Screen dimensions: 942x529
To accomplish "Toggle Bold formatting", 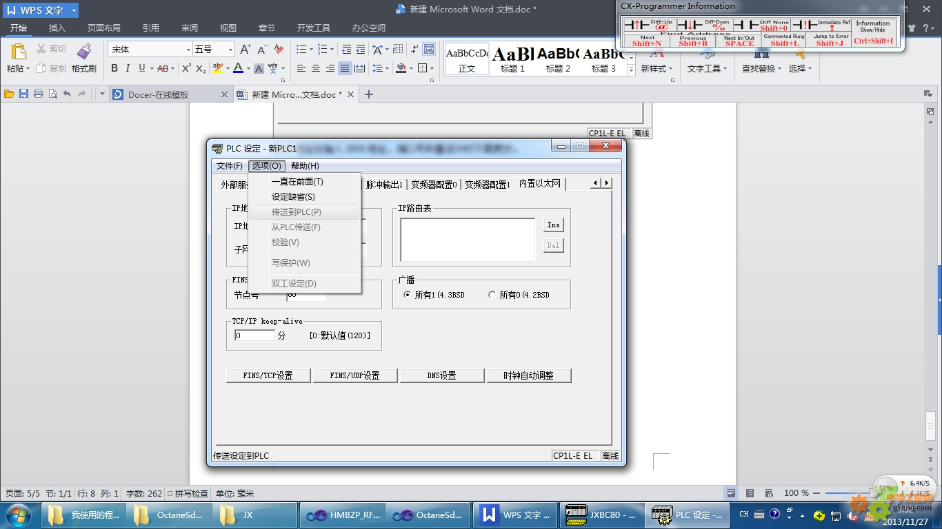I will (x=114, y=68).
